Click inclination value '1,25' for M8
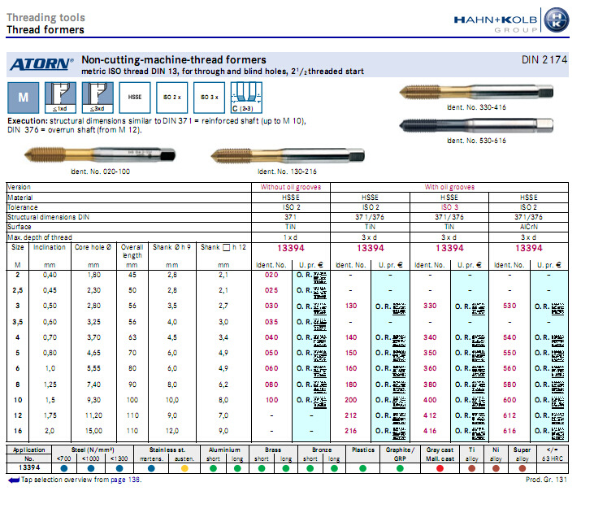 (50, 384)
